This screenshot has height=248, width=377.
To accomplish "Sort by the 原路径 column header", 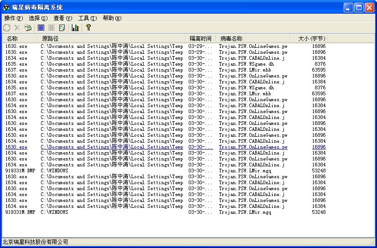I will 112,38.
